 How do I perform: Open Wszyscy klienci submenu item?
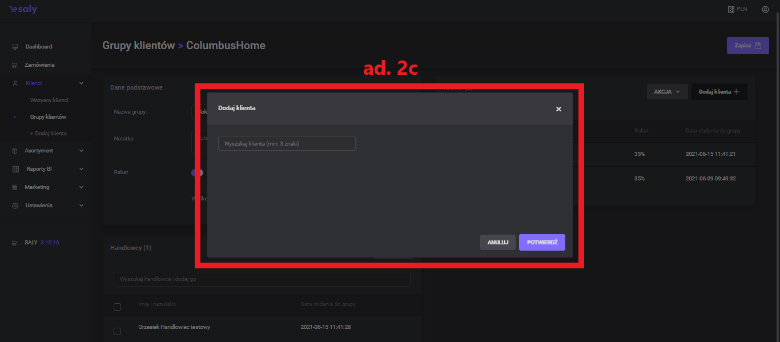pyautogui.click(x=49, y=100)
